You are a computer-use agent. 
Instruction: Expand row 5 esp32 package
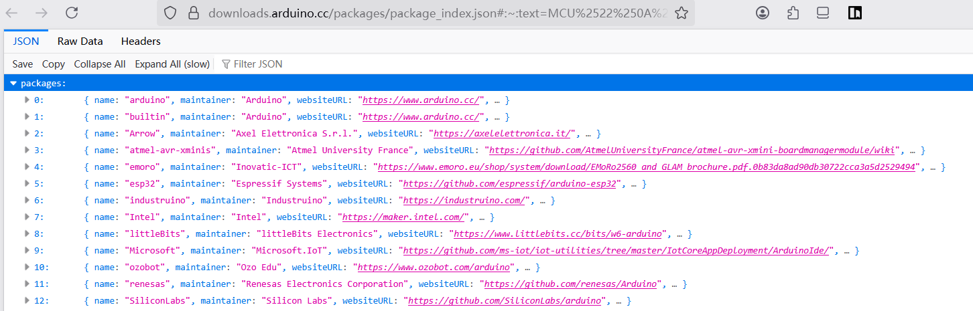pos(27,183)
